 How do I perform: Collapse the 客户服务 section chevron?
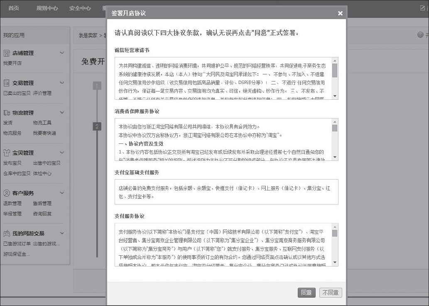coord(62,192)
